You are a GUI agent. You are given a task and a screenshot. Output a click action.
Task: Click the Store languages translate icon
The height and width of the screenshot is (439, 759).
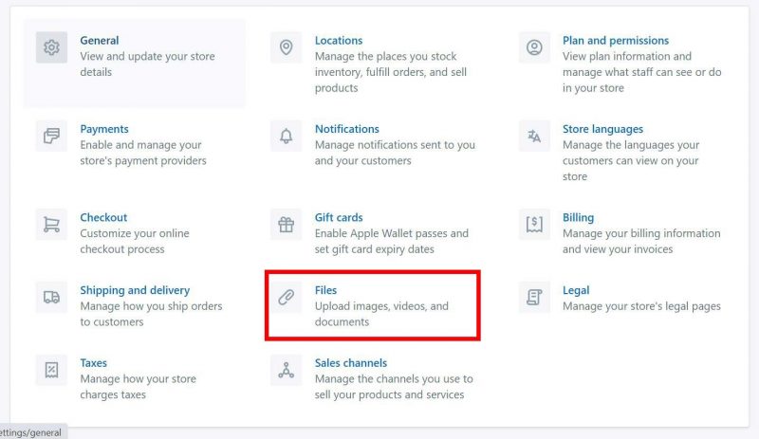534,136
